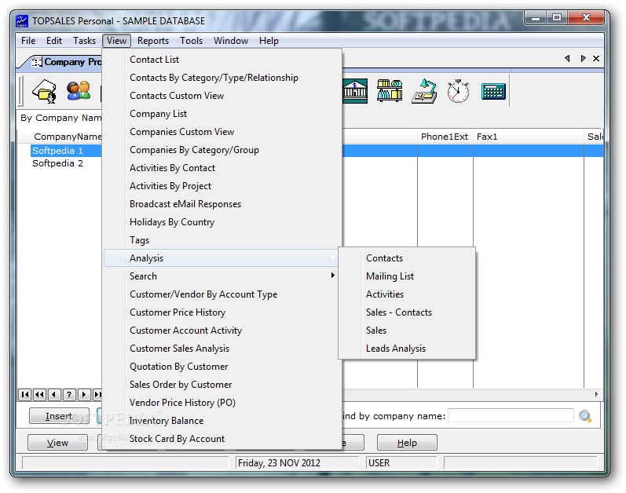Jump back a page of records
The image size is (626, 493).
pyautogui.click(x=39, y=395)
